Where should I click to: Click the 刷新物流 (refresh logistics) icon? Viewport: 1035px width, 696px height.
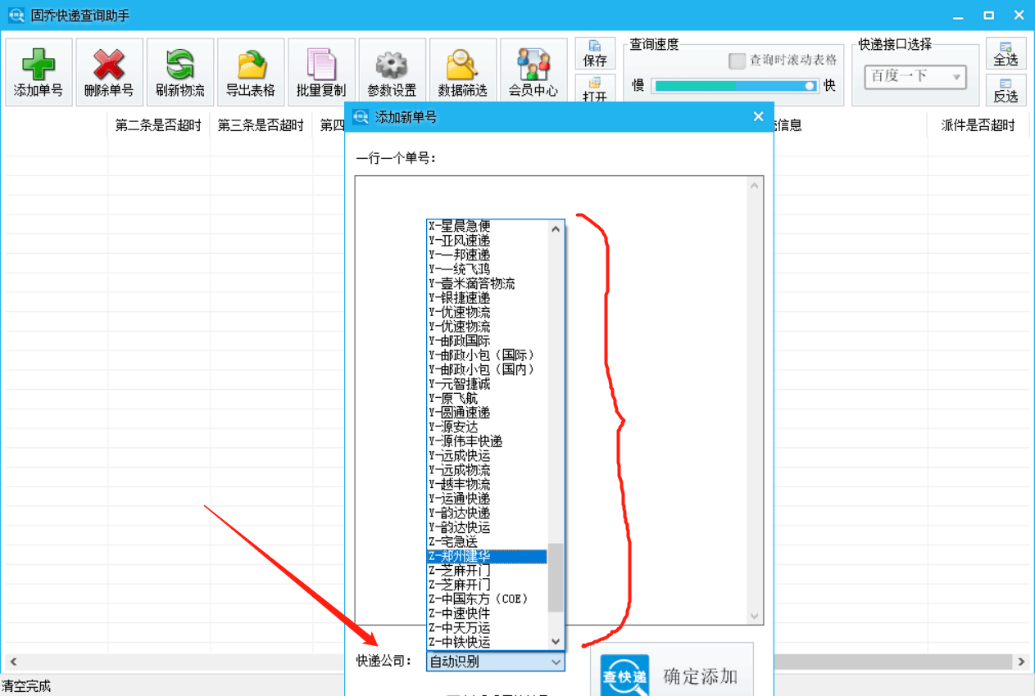point(179,71)
